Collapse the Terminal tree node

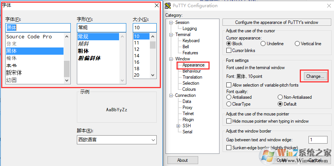point(171,35)
